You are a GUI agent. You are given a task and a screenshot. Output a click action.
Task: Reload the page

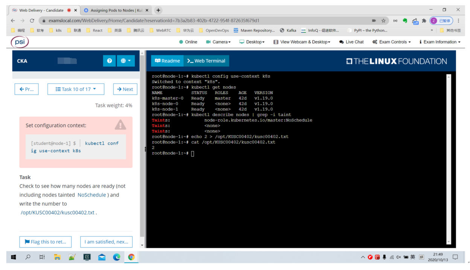point(32,21)
